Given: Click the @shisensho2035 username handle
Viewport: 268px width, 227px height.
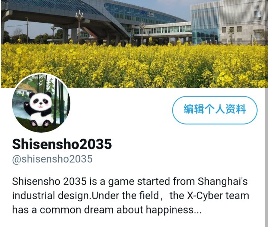Looking at the screenshot, I should pos(52,159).
